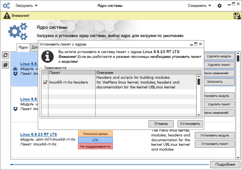
Task: Click Установить пакет for RT LTS kernel
Action: [214, 144]
